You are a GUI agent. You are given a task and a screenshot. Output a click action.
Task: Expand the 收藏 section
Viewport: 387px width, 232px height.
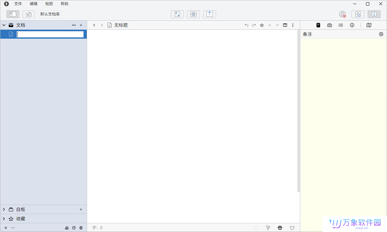tap(4, 219)
